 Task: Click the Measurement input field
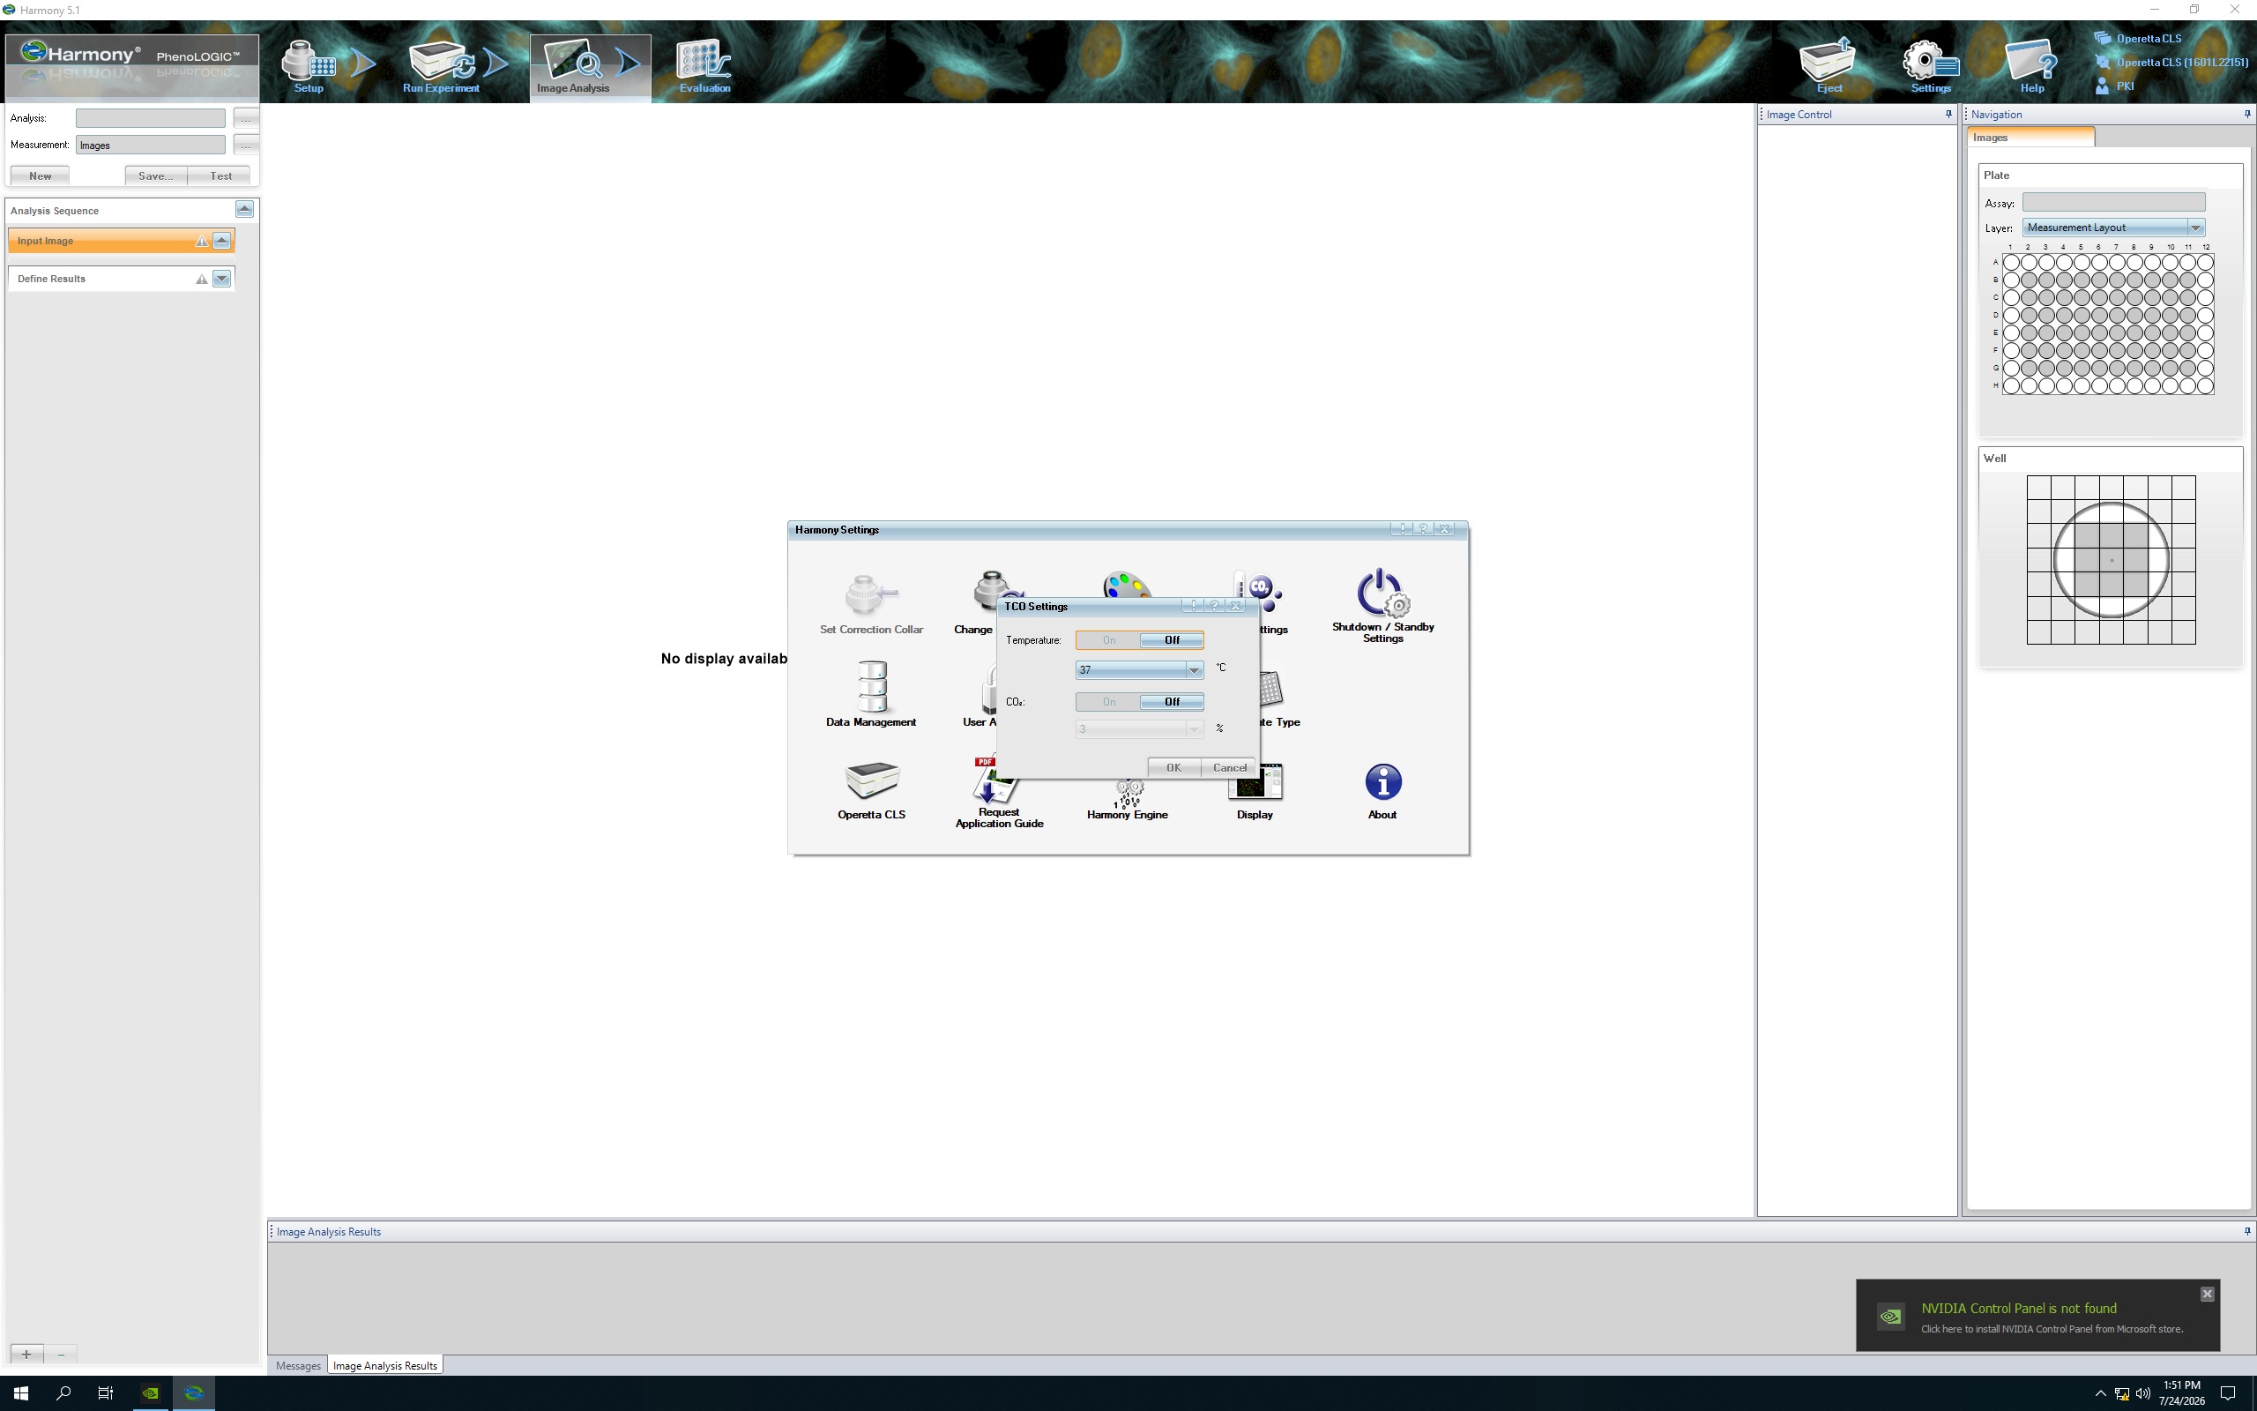[150, 145]
